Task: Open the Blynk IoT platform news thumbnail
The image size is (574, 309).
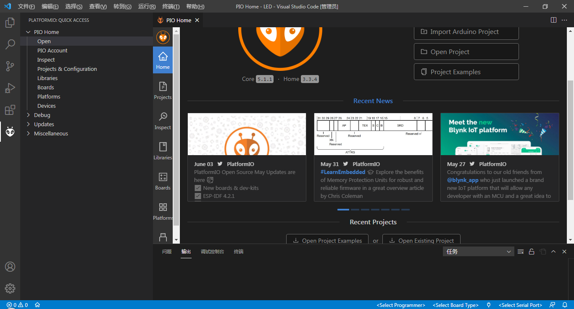Action: (500, 134)
